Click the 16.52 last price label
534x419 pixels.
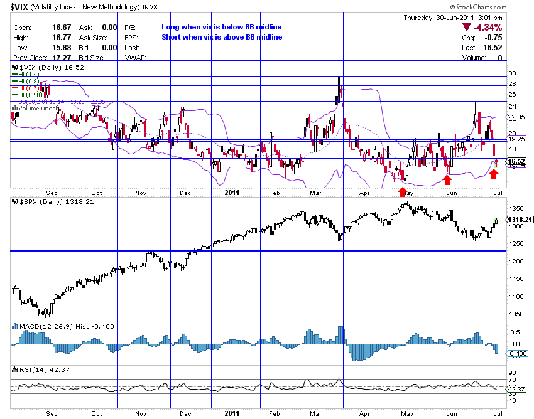pos(516,162)
